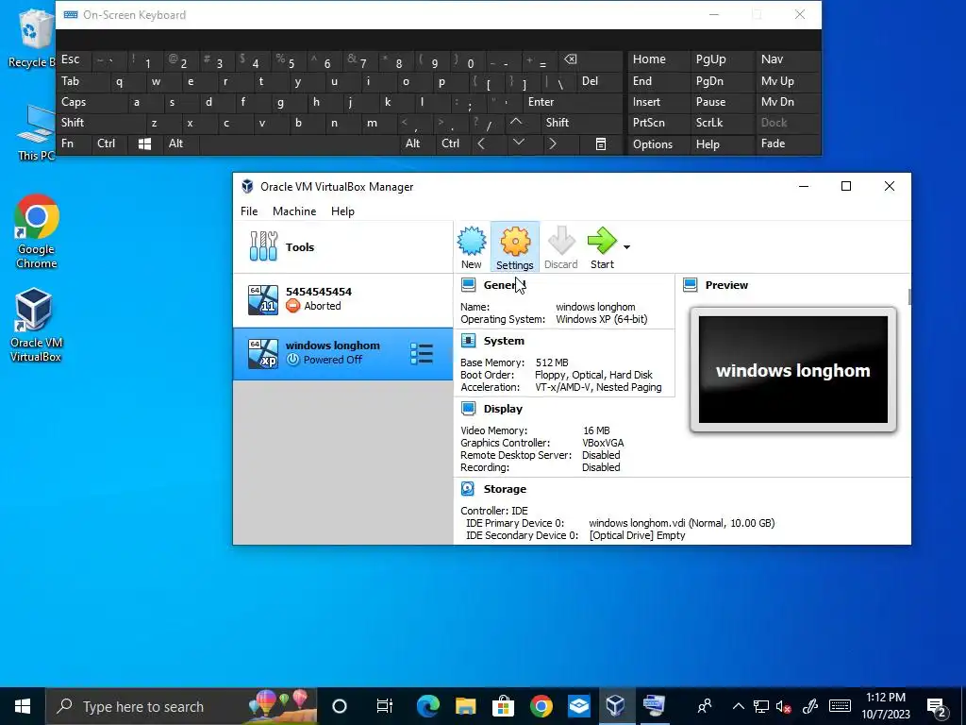Open the notification center icon
Image resolution: width=966 pixels, height=725 pixels.
click(x=937, y=708)
